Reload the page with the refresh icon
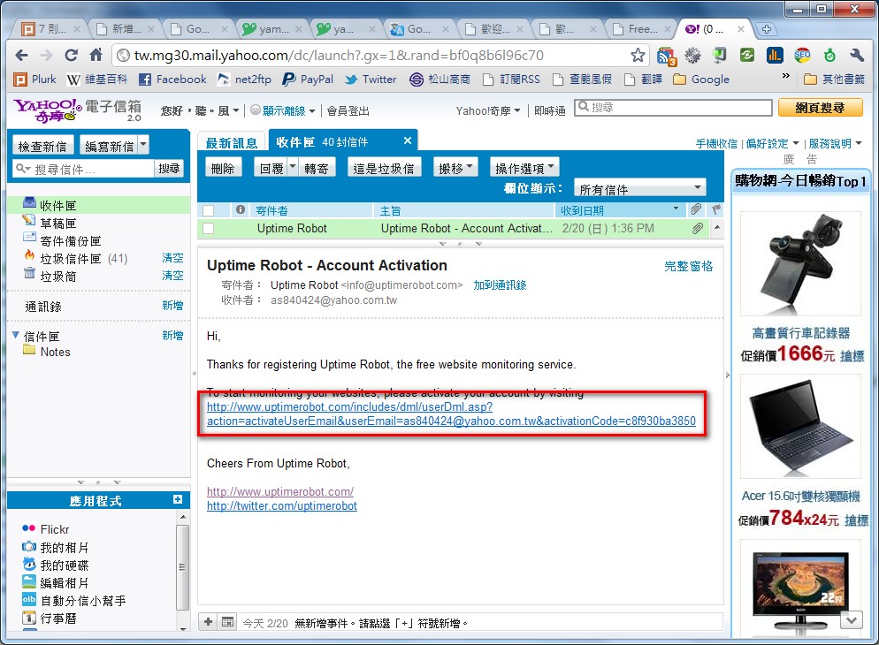The height and width of the screenshot is (645, 879). [x=72, y=55]
